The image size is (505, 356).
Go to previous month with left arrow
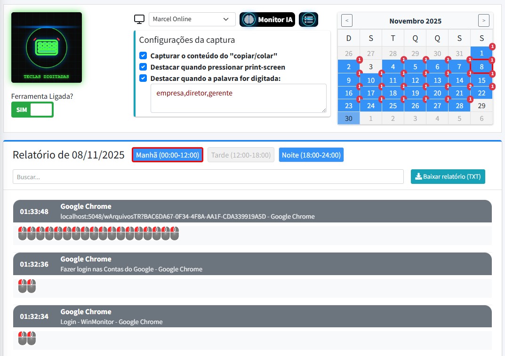347,20
